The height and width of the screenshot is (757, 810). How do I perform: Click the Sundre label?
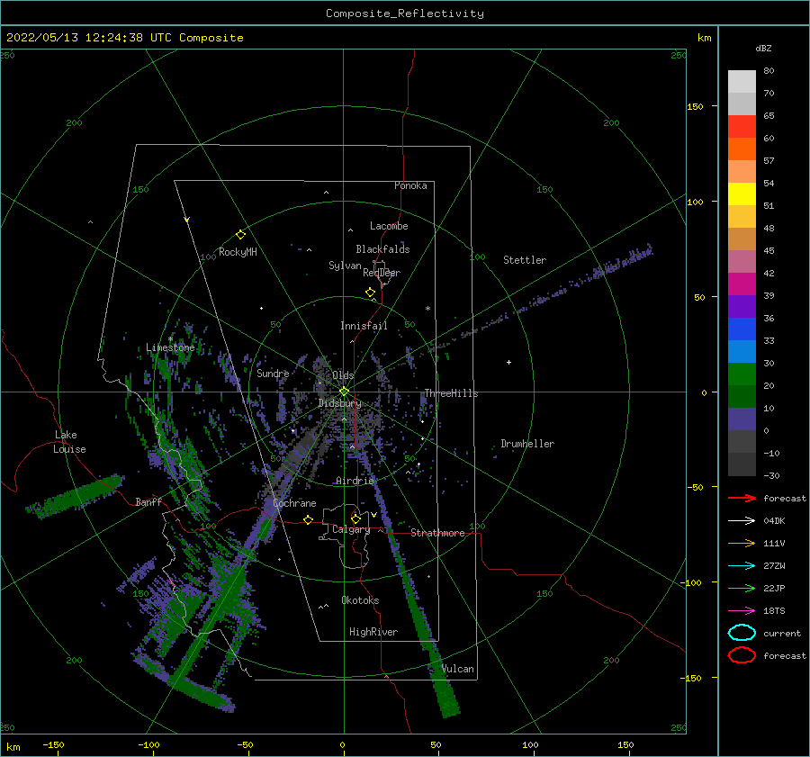tap(273, 373)
